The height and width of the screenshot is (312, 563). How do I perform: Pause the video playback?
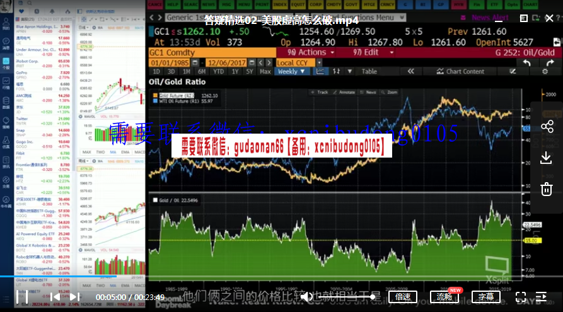pos(22,297)
